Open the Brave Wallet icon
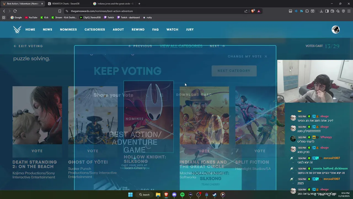The height and width of the screenshot is (199, 353). 332,11
